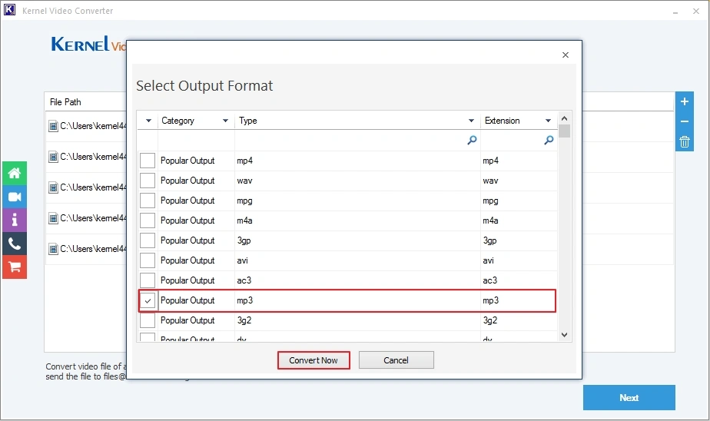Click the scrollbar down arrow in format list

(x=564, y=335)
